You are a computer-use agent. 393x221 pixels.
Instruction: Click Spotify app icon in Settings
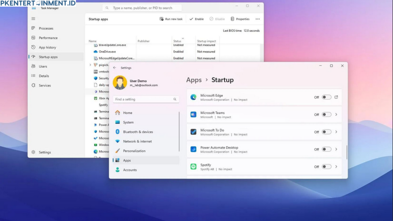point(193,167)
